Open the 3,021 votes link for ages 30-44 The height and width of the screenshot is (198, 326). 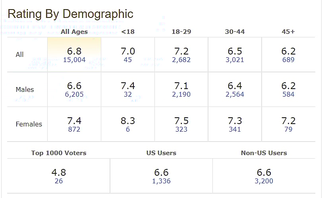tap(235, 60)
